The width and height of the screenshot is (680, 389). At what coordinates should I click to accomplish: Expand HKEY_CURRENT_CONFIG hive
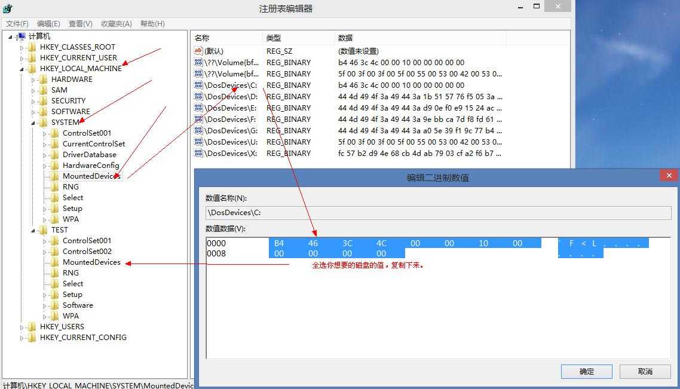coord(22,338)
